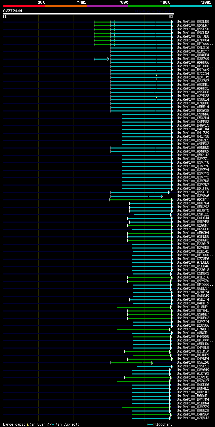Click the white query sequence bar

pos(89,14)
